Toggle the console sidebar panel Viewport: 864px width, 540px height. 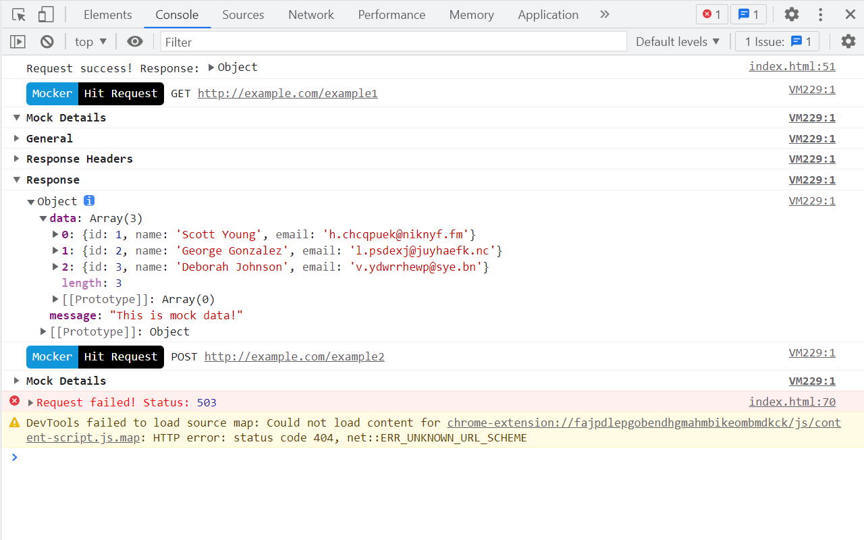[18, 41]
